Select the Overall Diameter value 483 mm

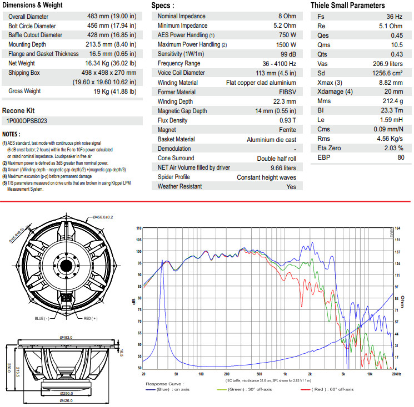[x=112, y=16]
